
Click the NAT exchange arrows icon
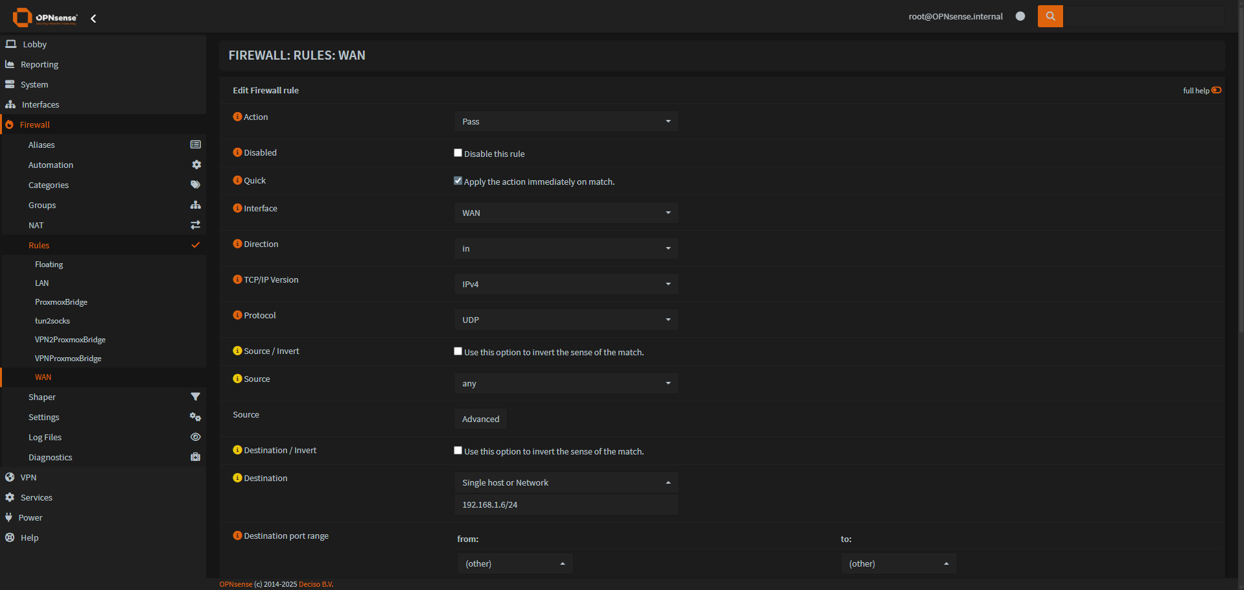(x=195, y=225)
